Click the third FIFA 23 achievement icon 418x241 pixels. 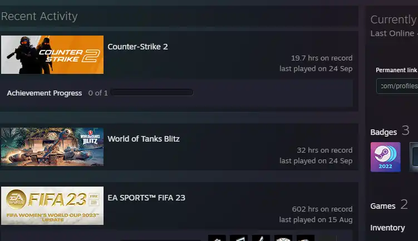point(261,238)
